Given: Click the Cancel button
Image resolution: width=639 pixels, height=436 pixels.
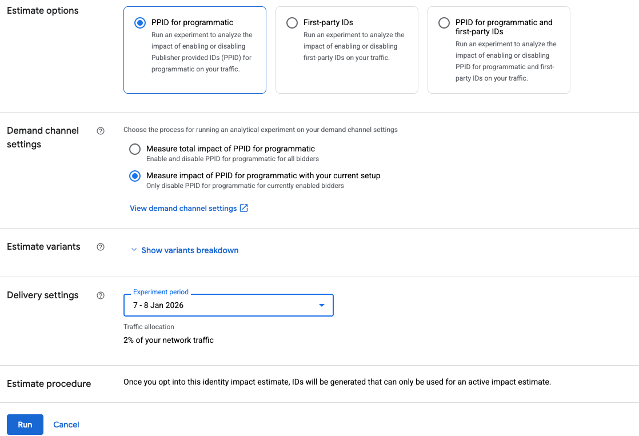Looking at the screenshot, I should (x=66, y=425).
